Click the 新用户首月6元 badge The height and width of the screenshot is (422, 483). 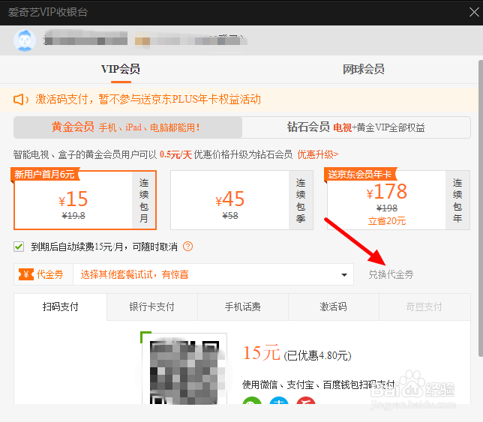click(x=45, y=174)
